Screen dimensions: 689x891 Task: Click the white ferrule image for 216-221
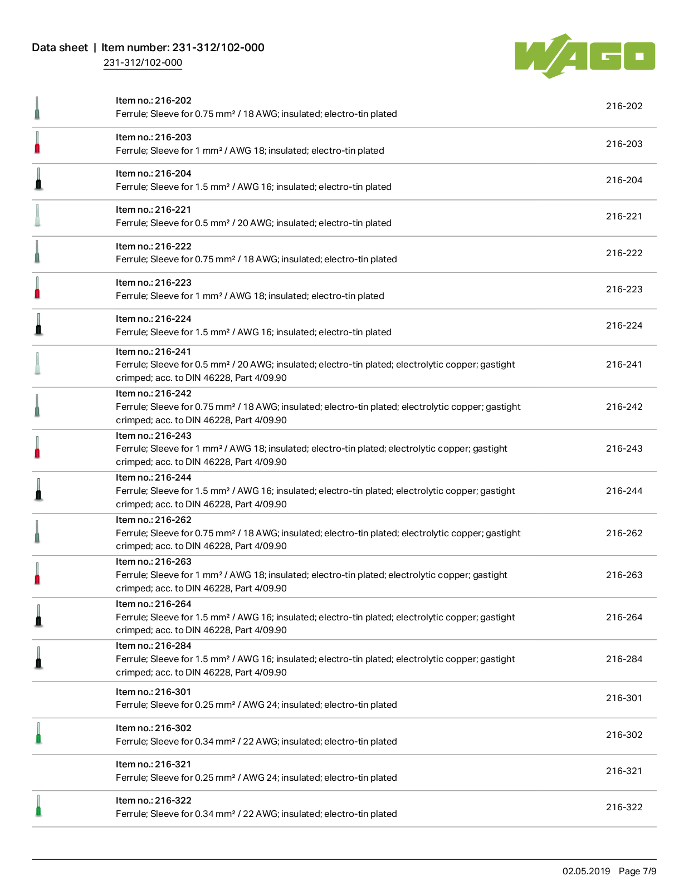click(37, 215)
